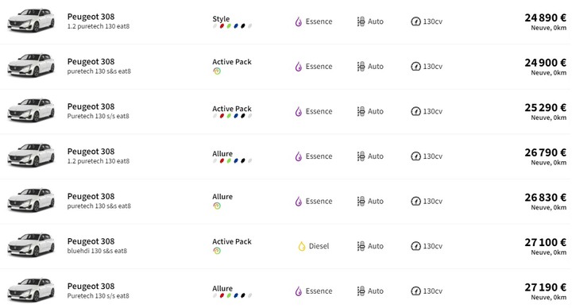Open the car thumbnail in the 26 790 € row
Viewport: 572px width, 308px height.
31,156
